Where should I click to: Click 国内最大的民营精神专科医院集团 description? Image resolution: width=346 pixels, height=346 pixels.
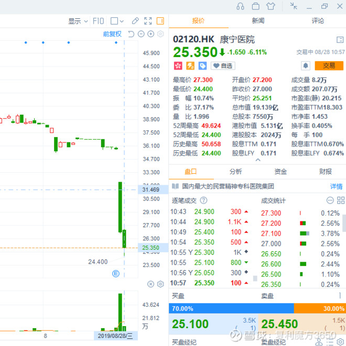228,186
